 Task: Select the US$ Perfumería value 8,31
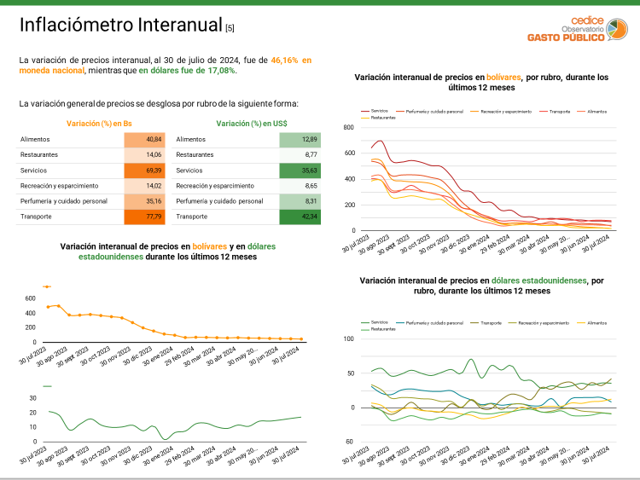pos(300,201)
